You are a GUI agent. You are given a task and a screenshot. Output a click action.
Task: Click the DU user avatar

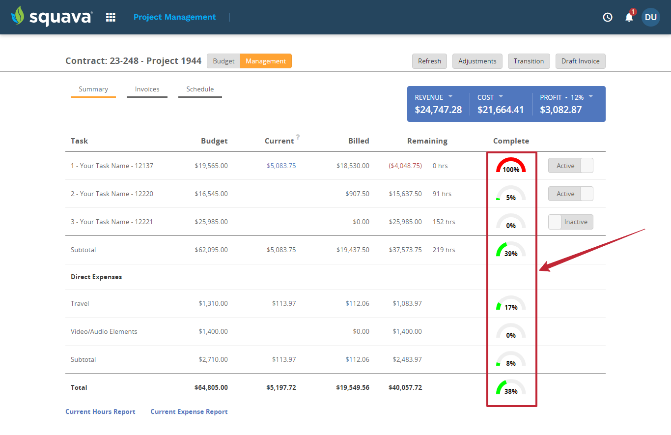tap(650, 17)
